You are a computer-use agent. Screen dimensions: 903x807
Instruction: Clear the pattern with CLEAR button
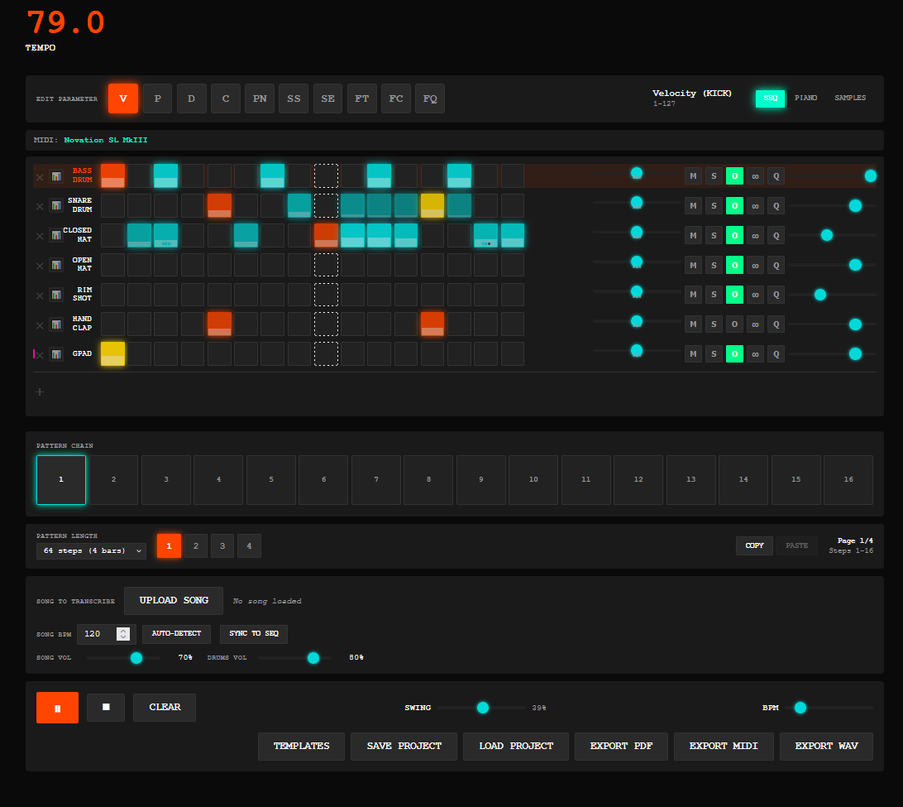[165, 708]
